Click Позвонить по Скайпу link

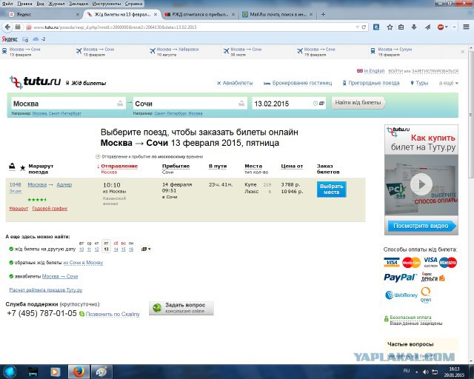click(x=113, y=314)
